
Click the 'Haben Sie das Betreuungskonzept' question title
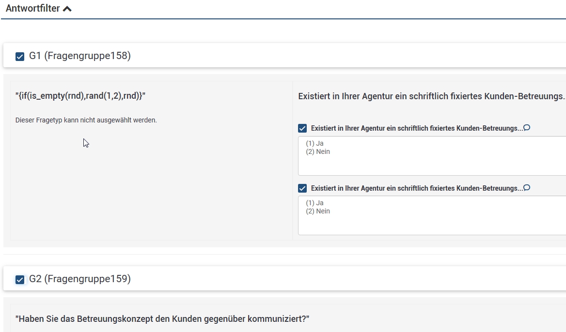pos(162,319)
